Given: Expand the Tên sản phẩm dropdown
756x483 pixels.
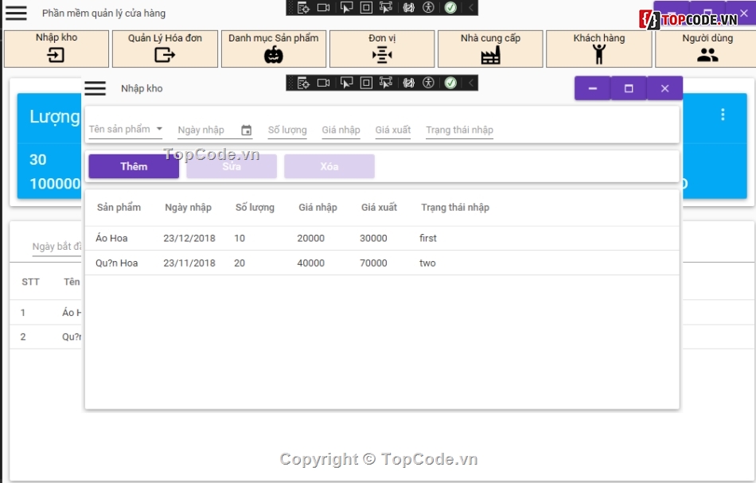Looking at the screenshot, I should click(x=159, y=129).
